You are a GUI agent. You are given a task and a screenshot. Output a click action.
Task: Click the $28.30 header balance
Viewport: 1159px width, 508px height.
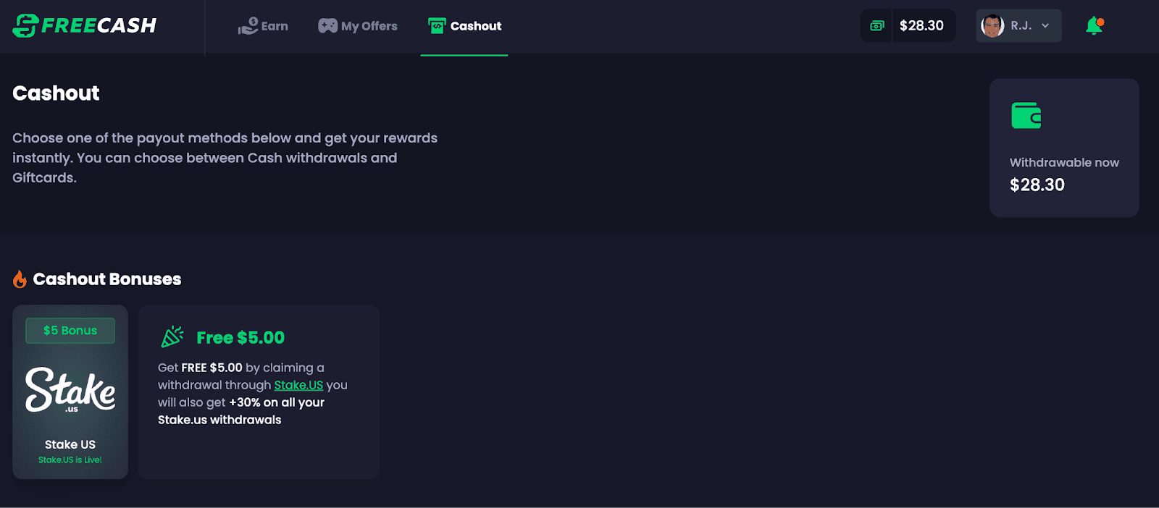click(921, 26)
